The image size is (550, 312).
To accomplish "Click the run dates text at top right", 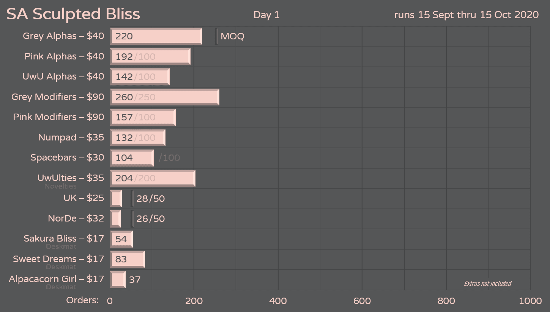I will pyautogui.click(x=466, y=15).
